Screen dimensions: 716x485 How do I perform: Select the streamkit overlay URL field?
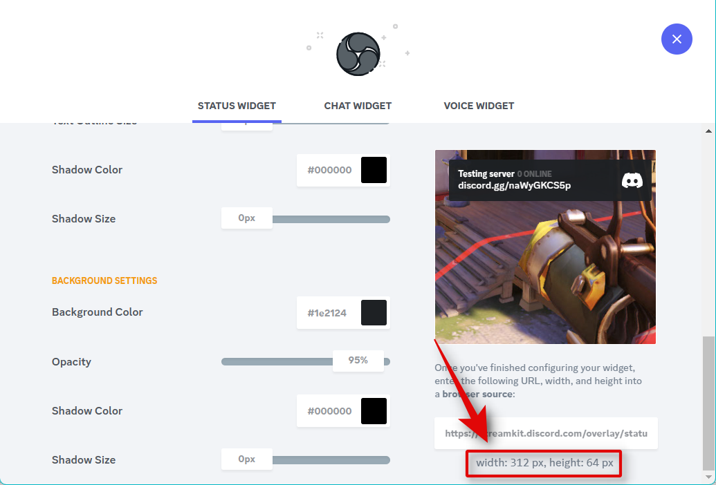pos(546,433)
